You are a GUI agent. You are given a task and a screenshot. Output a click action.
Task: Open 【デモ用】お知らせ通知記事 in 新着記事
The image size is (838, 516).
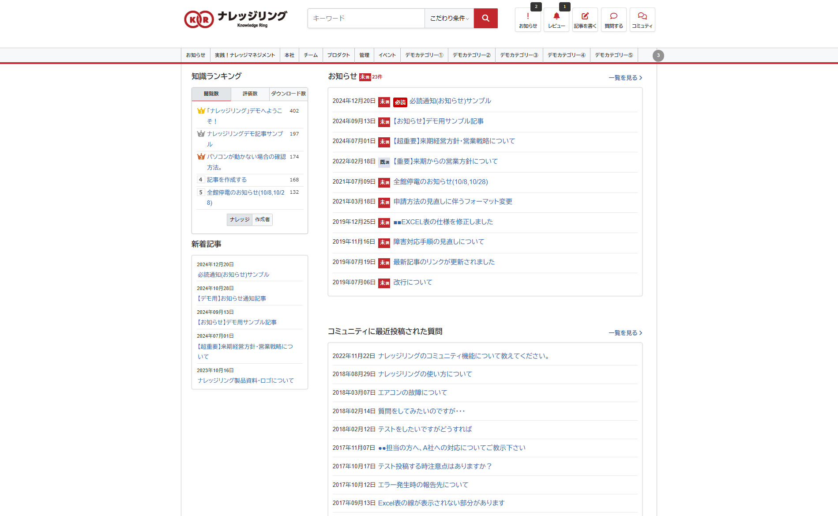(232, 299)
